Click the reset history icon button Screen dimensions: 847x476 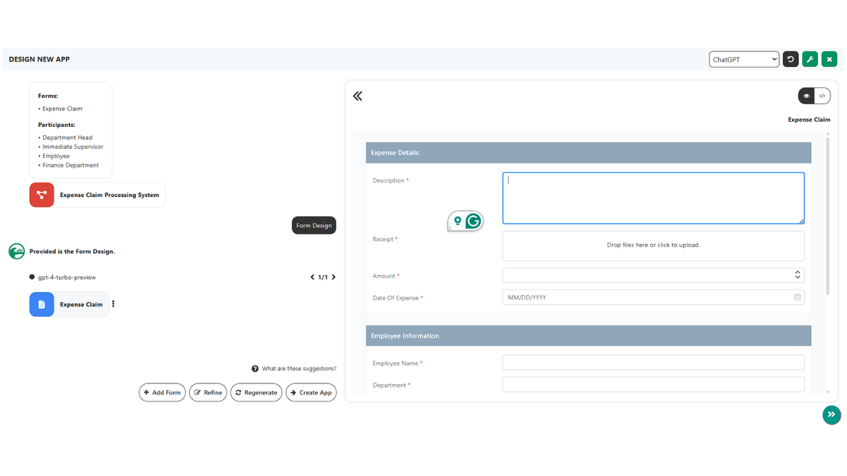point(790,59)
